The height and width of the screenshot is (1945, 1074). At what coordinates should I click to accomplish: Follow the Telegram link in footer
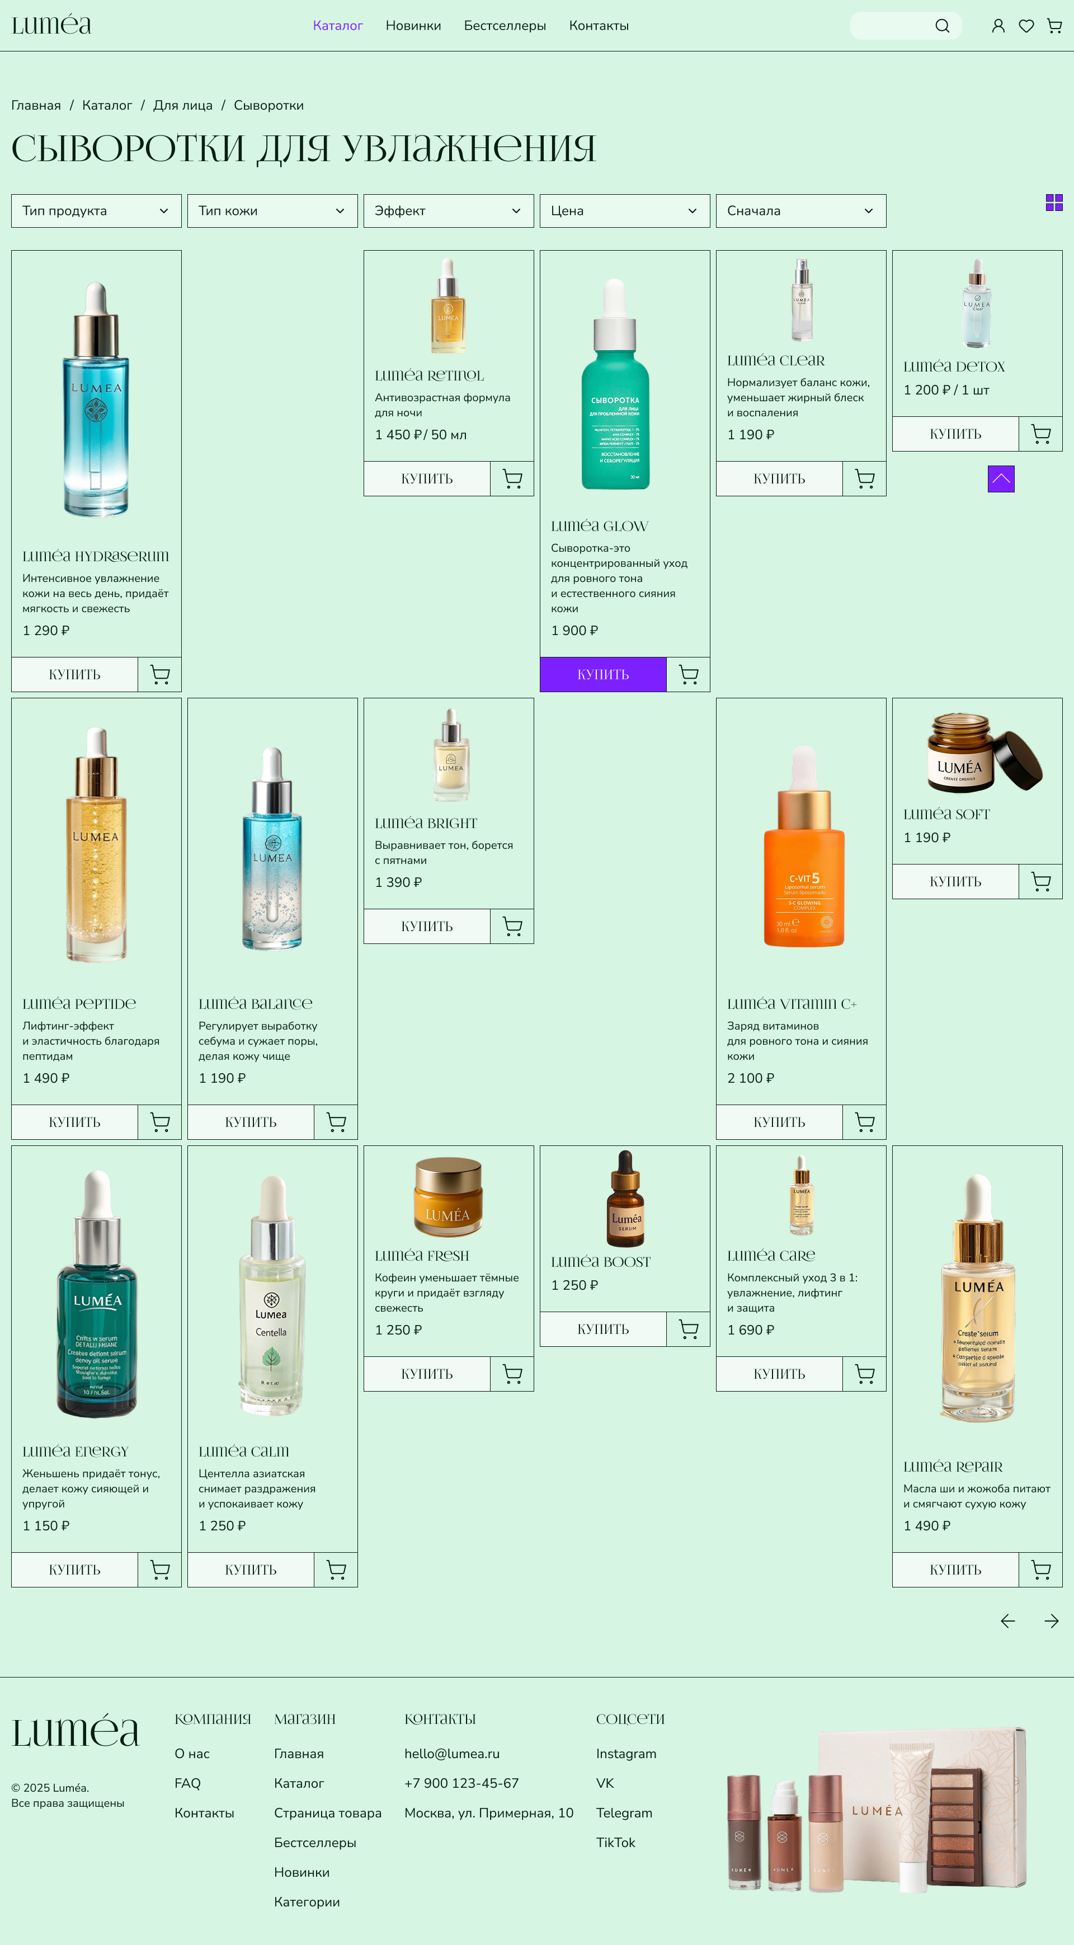pos(623,1813)
